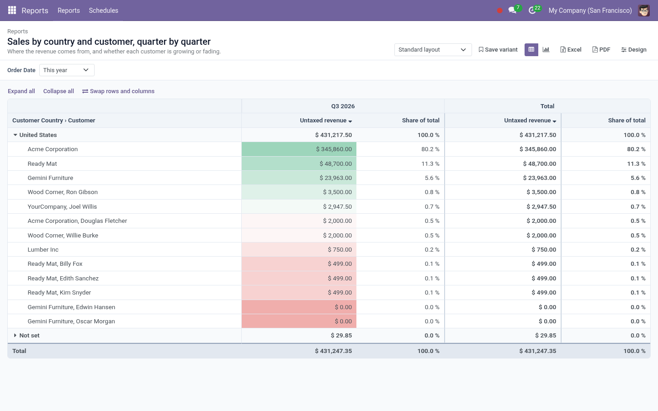
Task: Select the Acme Corporation row
Action: [329, 149]
